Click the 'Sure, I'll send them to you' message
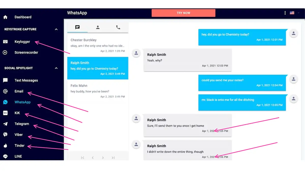 tap(188, 125)
